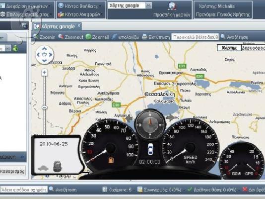Click the green user icon in left panel
The height and width of the screenshot is (199, 265).
(x=15, y=48)
